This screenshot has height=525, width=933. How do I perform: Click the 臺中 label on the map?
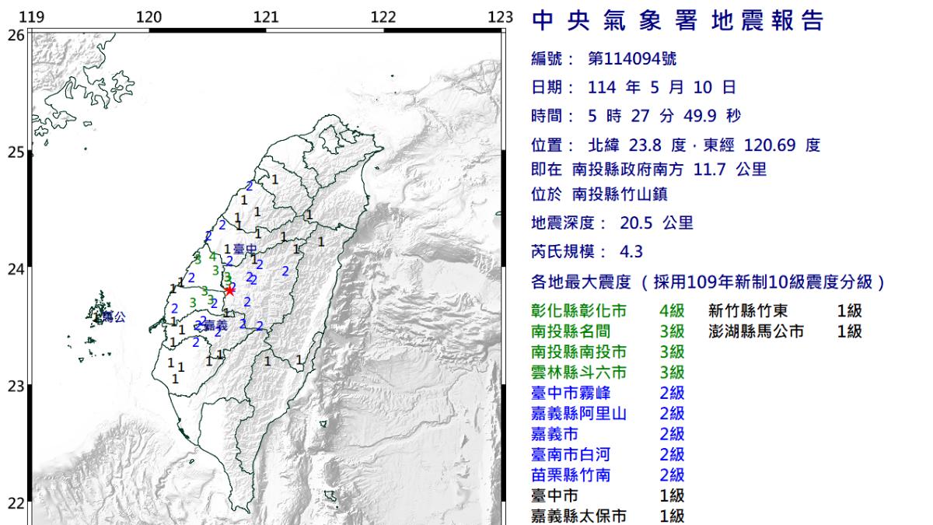click(244, 250)
